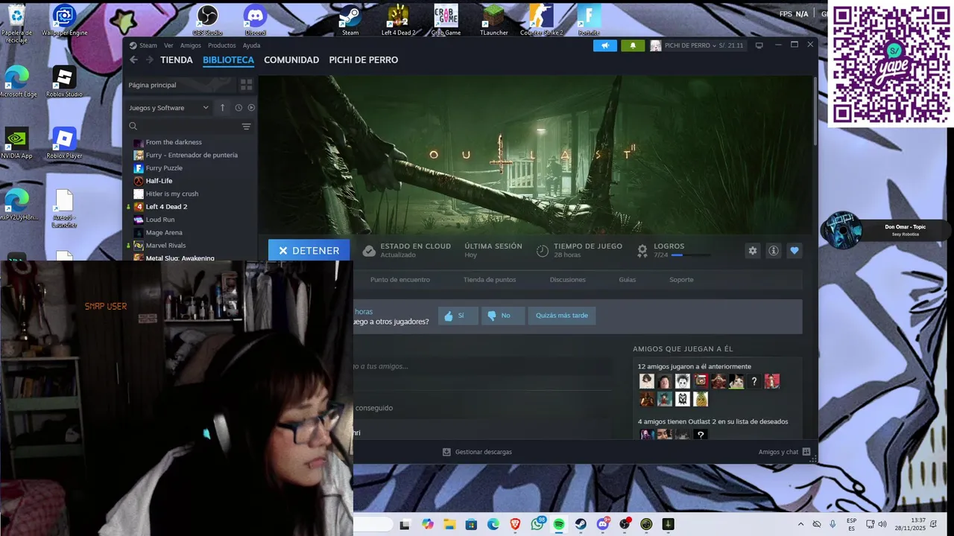Screen dimensions: 954x536
Task: Open the Amigos menu
Action: click(x=190, y=45)
